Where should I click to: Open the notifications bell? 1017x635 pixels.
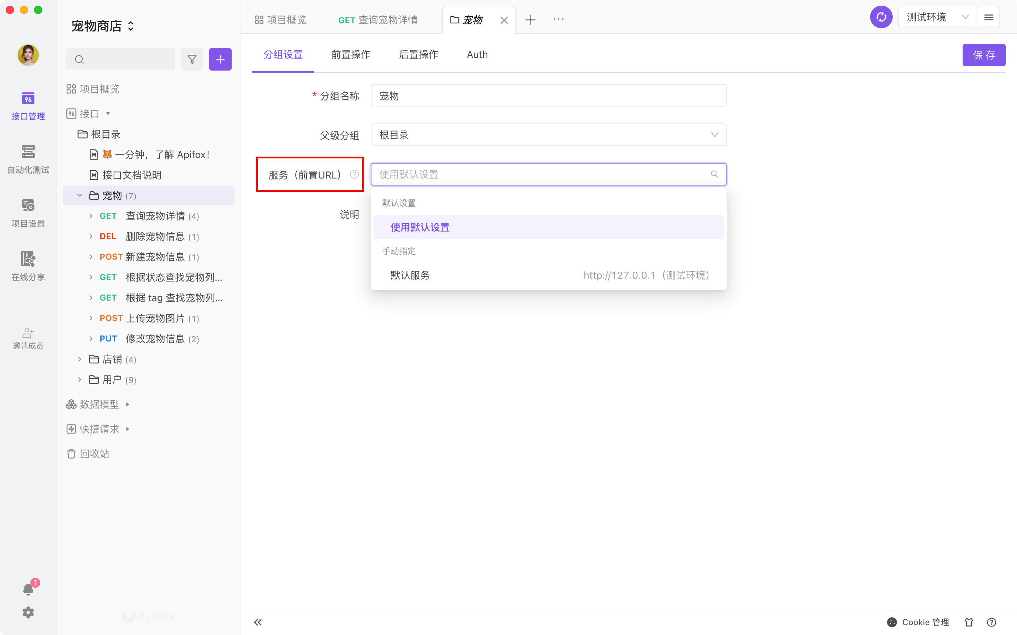[28, 589]
